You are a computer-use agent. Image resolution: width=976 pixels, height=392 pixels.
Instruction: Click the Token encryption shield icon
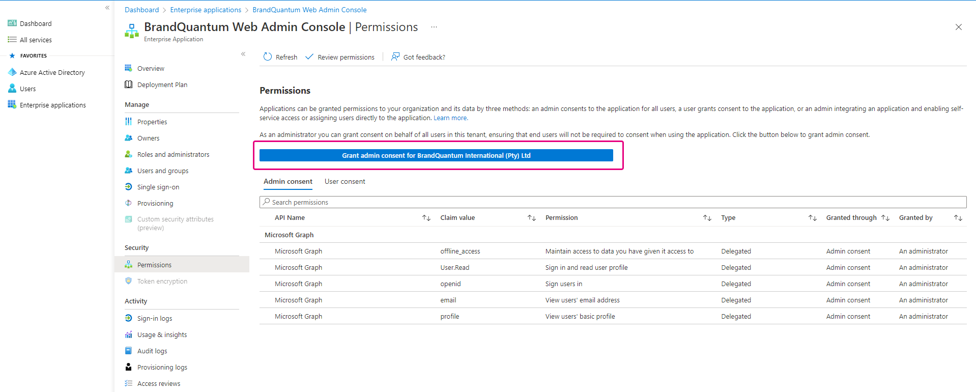[x=128, y=281]
